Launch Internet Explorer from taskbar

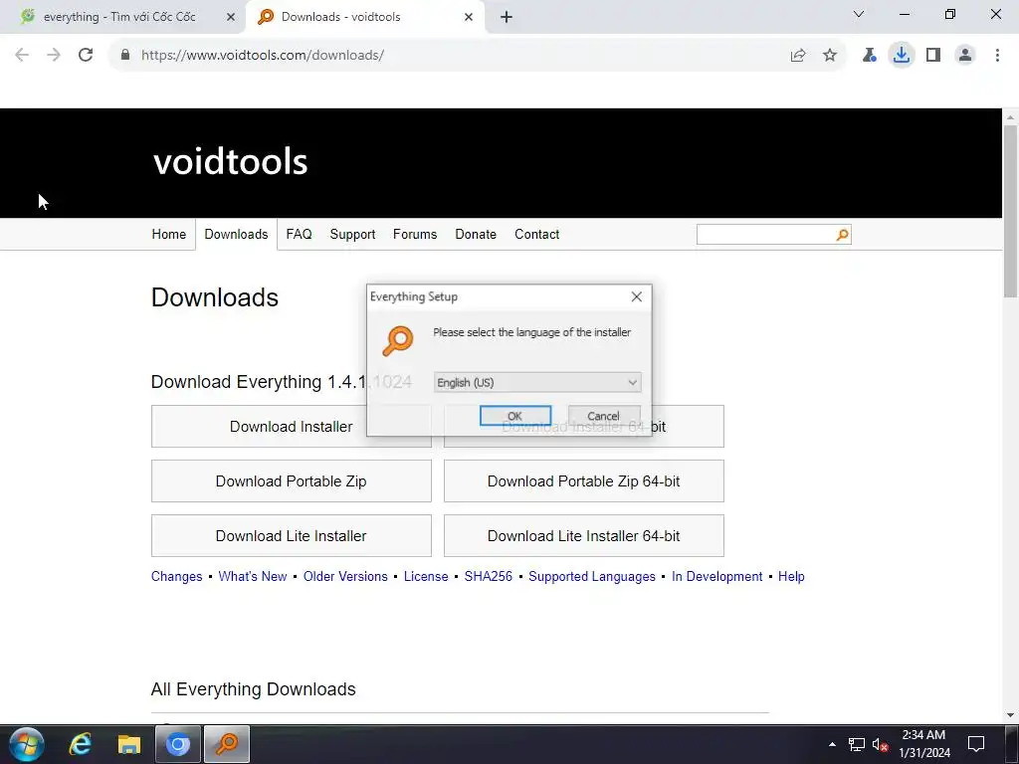pos(80,744)
